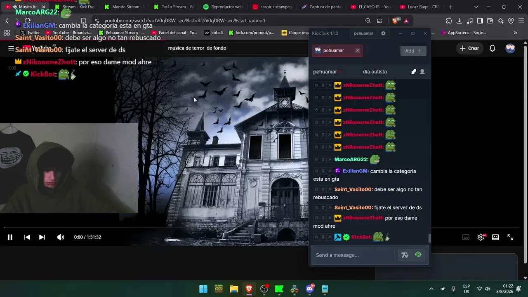Open a new browser tab
The width and height of the screenshot is (528, 297).
(x=450, y=7)
